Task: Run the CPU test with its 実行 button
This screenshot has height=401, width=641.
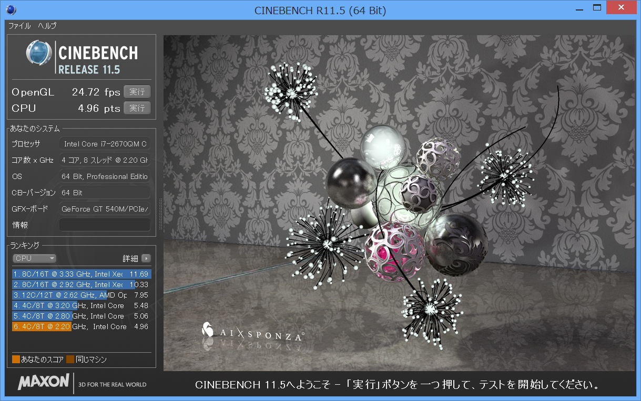Action: tap(137, 108)
